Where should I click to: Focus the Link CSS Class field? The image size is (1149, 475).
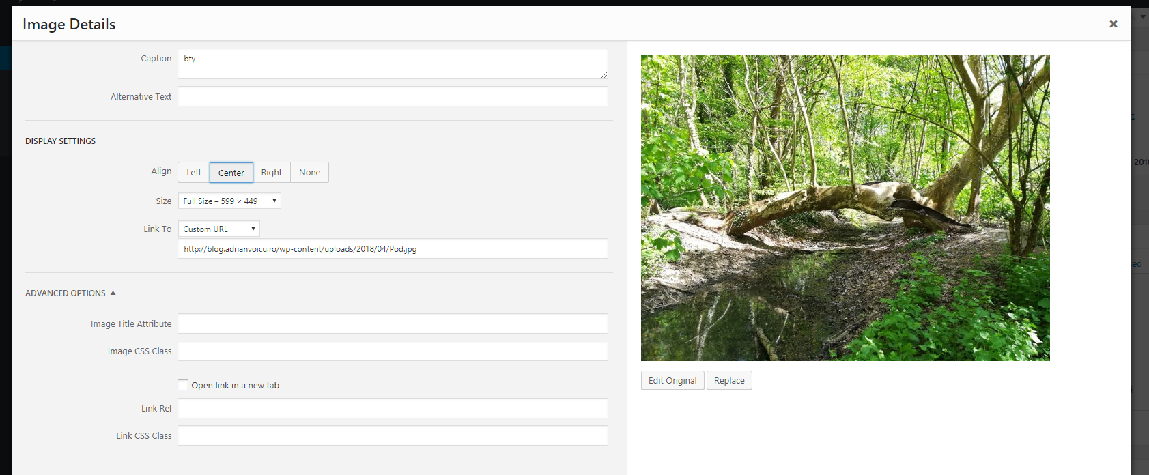click(393, 435)
